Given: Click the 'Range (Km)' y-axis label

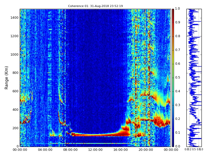Looking at the screenshot, I should click(6, 78).
